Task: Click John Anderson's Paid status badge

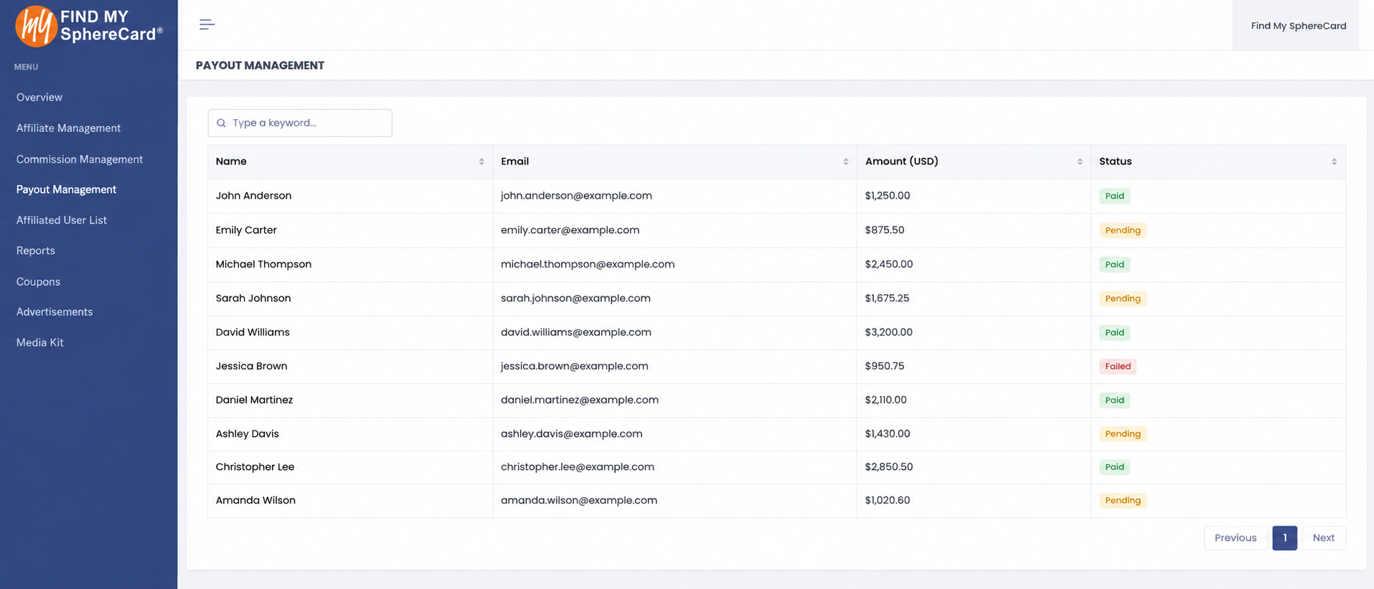Action: click(1114, 196)
